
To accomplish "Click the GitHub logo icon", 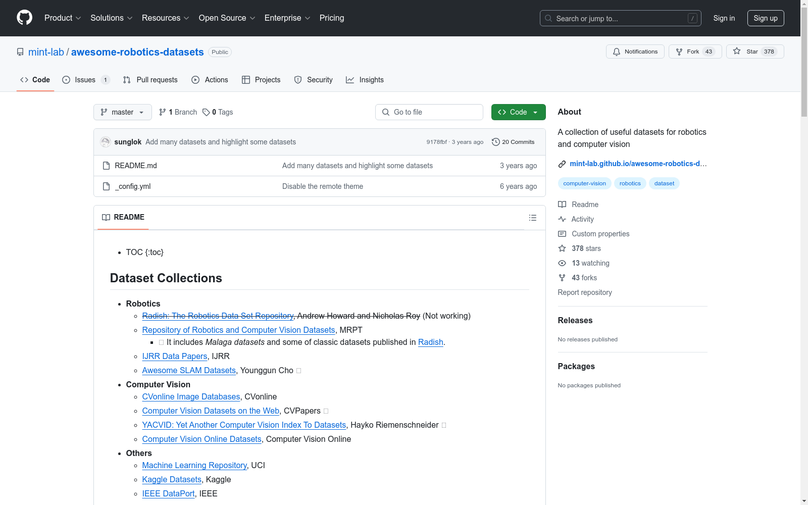I will [24, 18].
